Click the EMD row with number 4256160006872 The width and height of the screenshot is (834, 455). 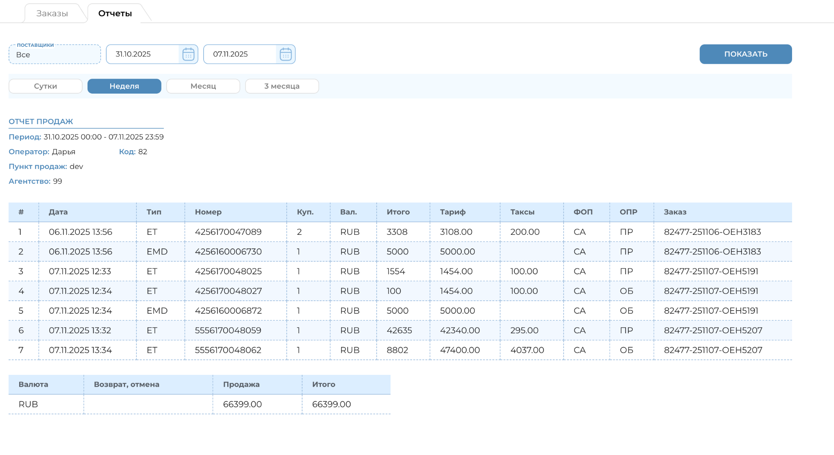pyautogui.click(x=227, y=311)
